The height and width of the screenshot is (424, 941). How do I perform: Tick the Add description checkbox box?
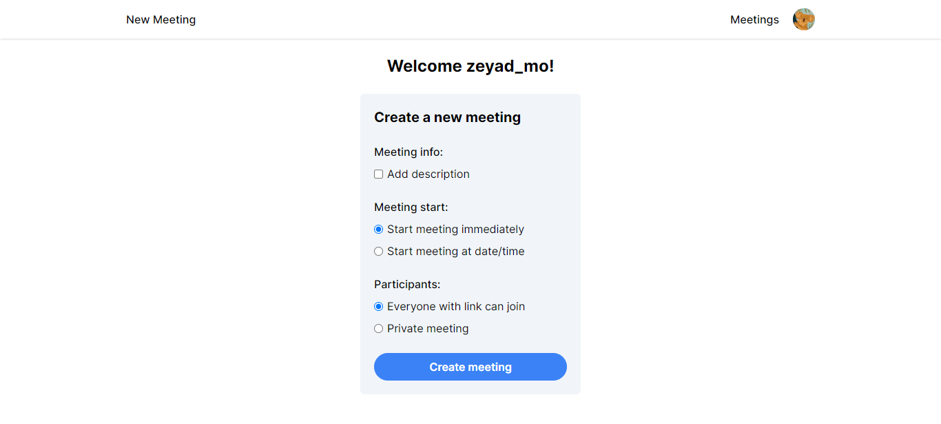coord(378,174)
